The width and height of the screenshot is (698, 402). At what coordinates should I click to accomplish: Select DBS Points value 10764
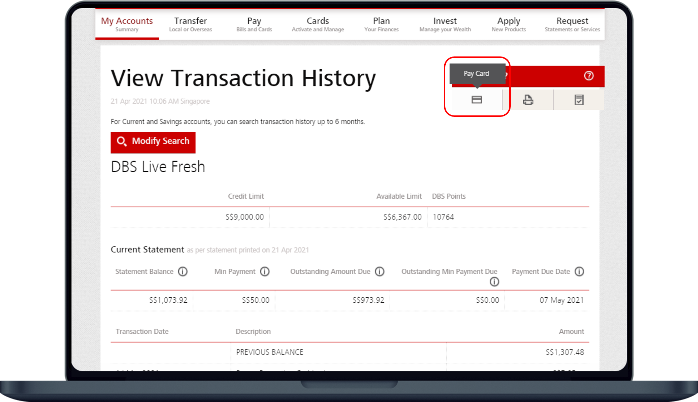(x=443, y=217)
